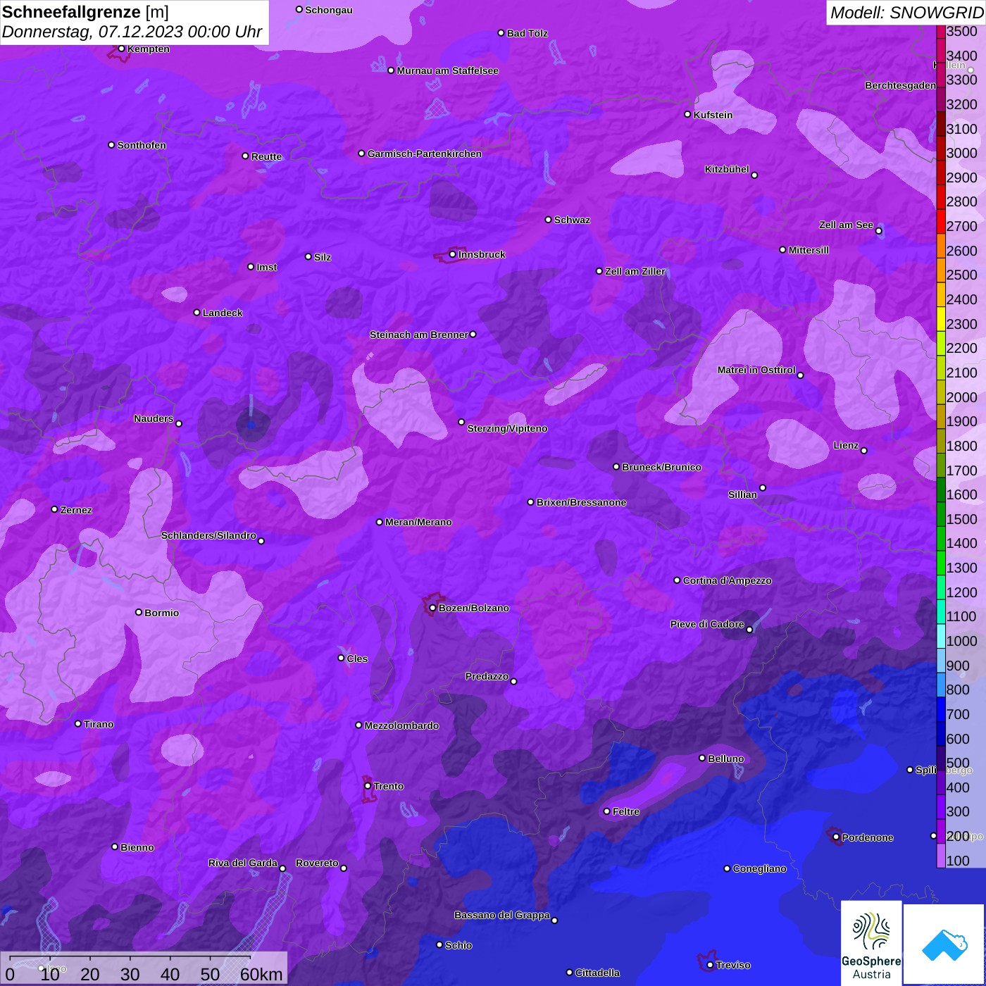Screen dimensions: 986x986
Task: Click the blue snow-cloud logo
Action: point(944,942)
